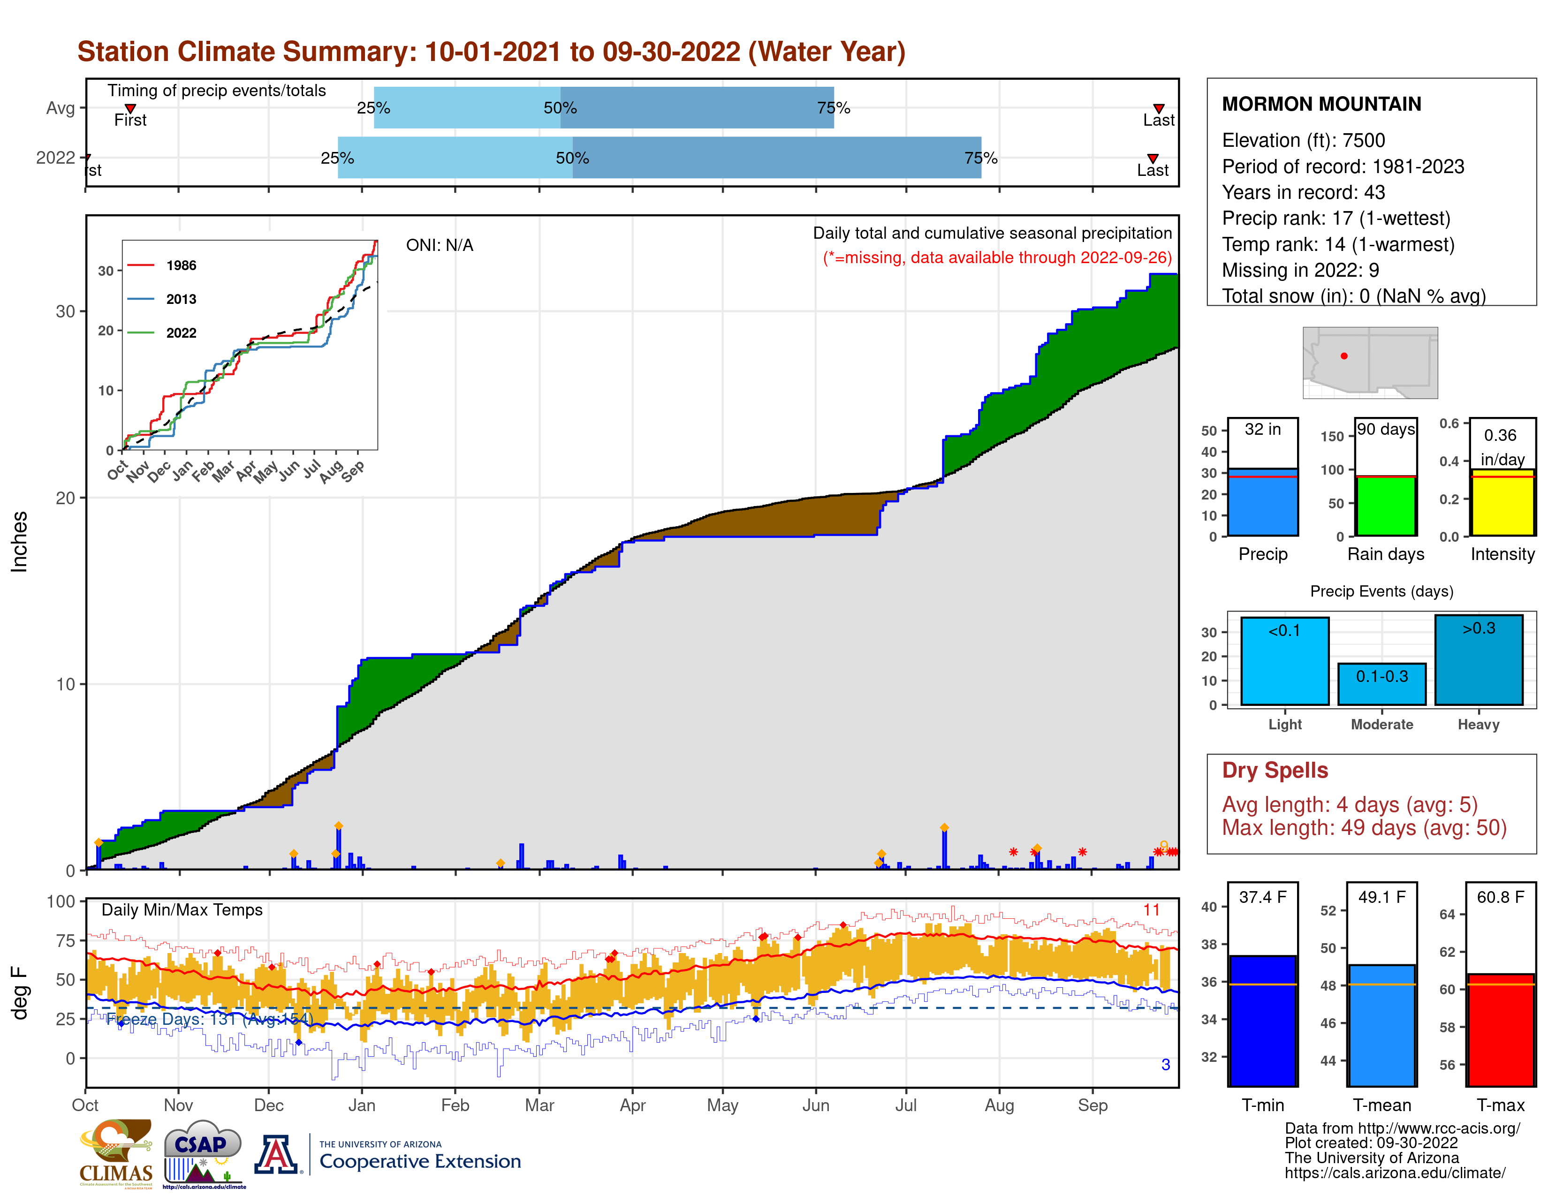Click the 90 days value label

1386,429
